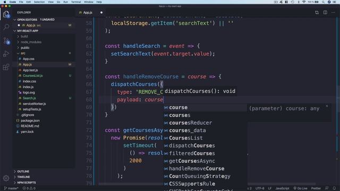This screenshot has width=340, height=191.
Task: Click the Wi-Fi icon in menu bar
Action: pyautogui.click(x=304, y=2)
